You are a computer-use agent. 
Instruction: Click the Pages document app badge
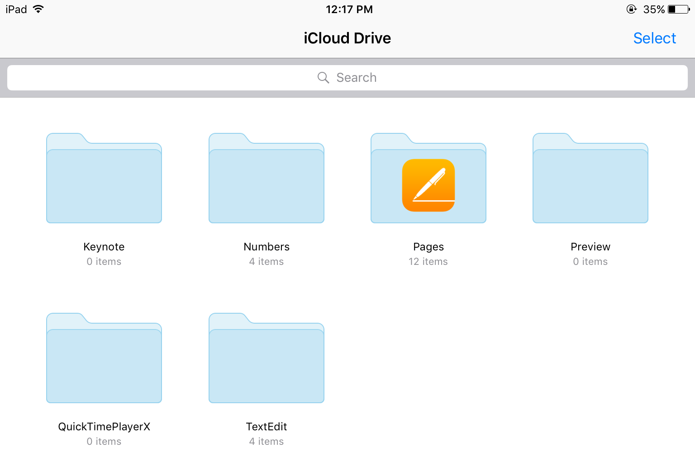(x=428, y=185)
